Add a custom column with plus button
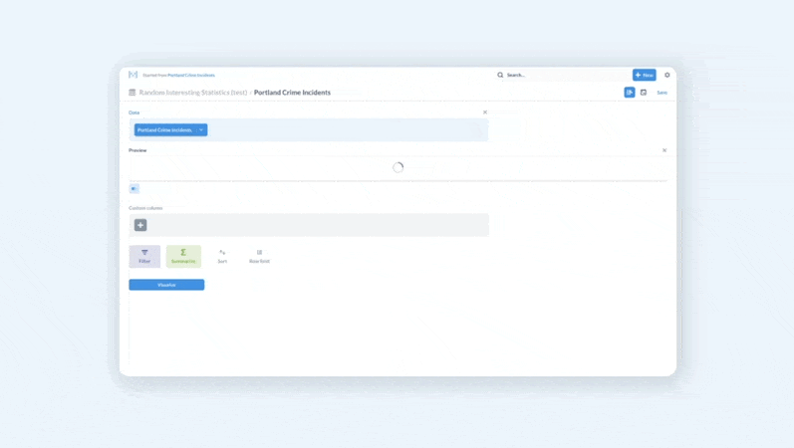 click(140, 225)
